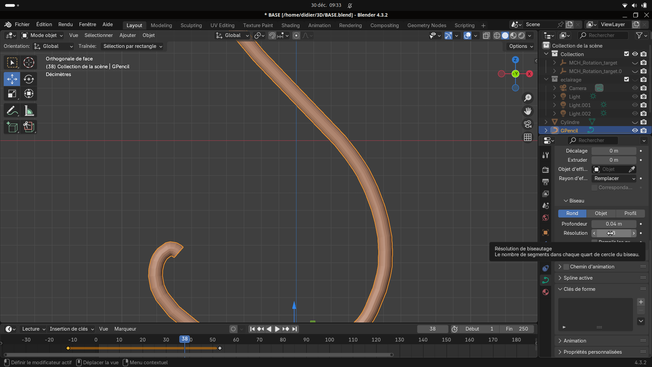Uncheck the eclairage collection checkbox
The image size is (652, 367).
coord(627,80)
